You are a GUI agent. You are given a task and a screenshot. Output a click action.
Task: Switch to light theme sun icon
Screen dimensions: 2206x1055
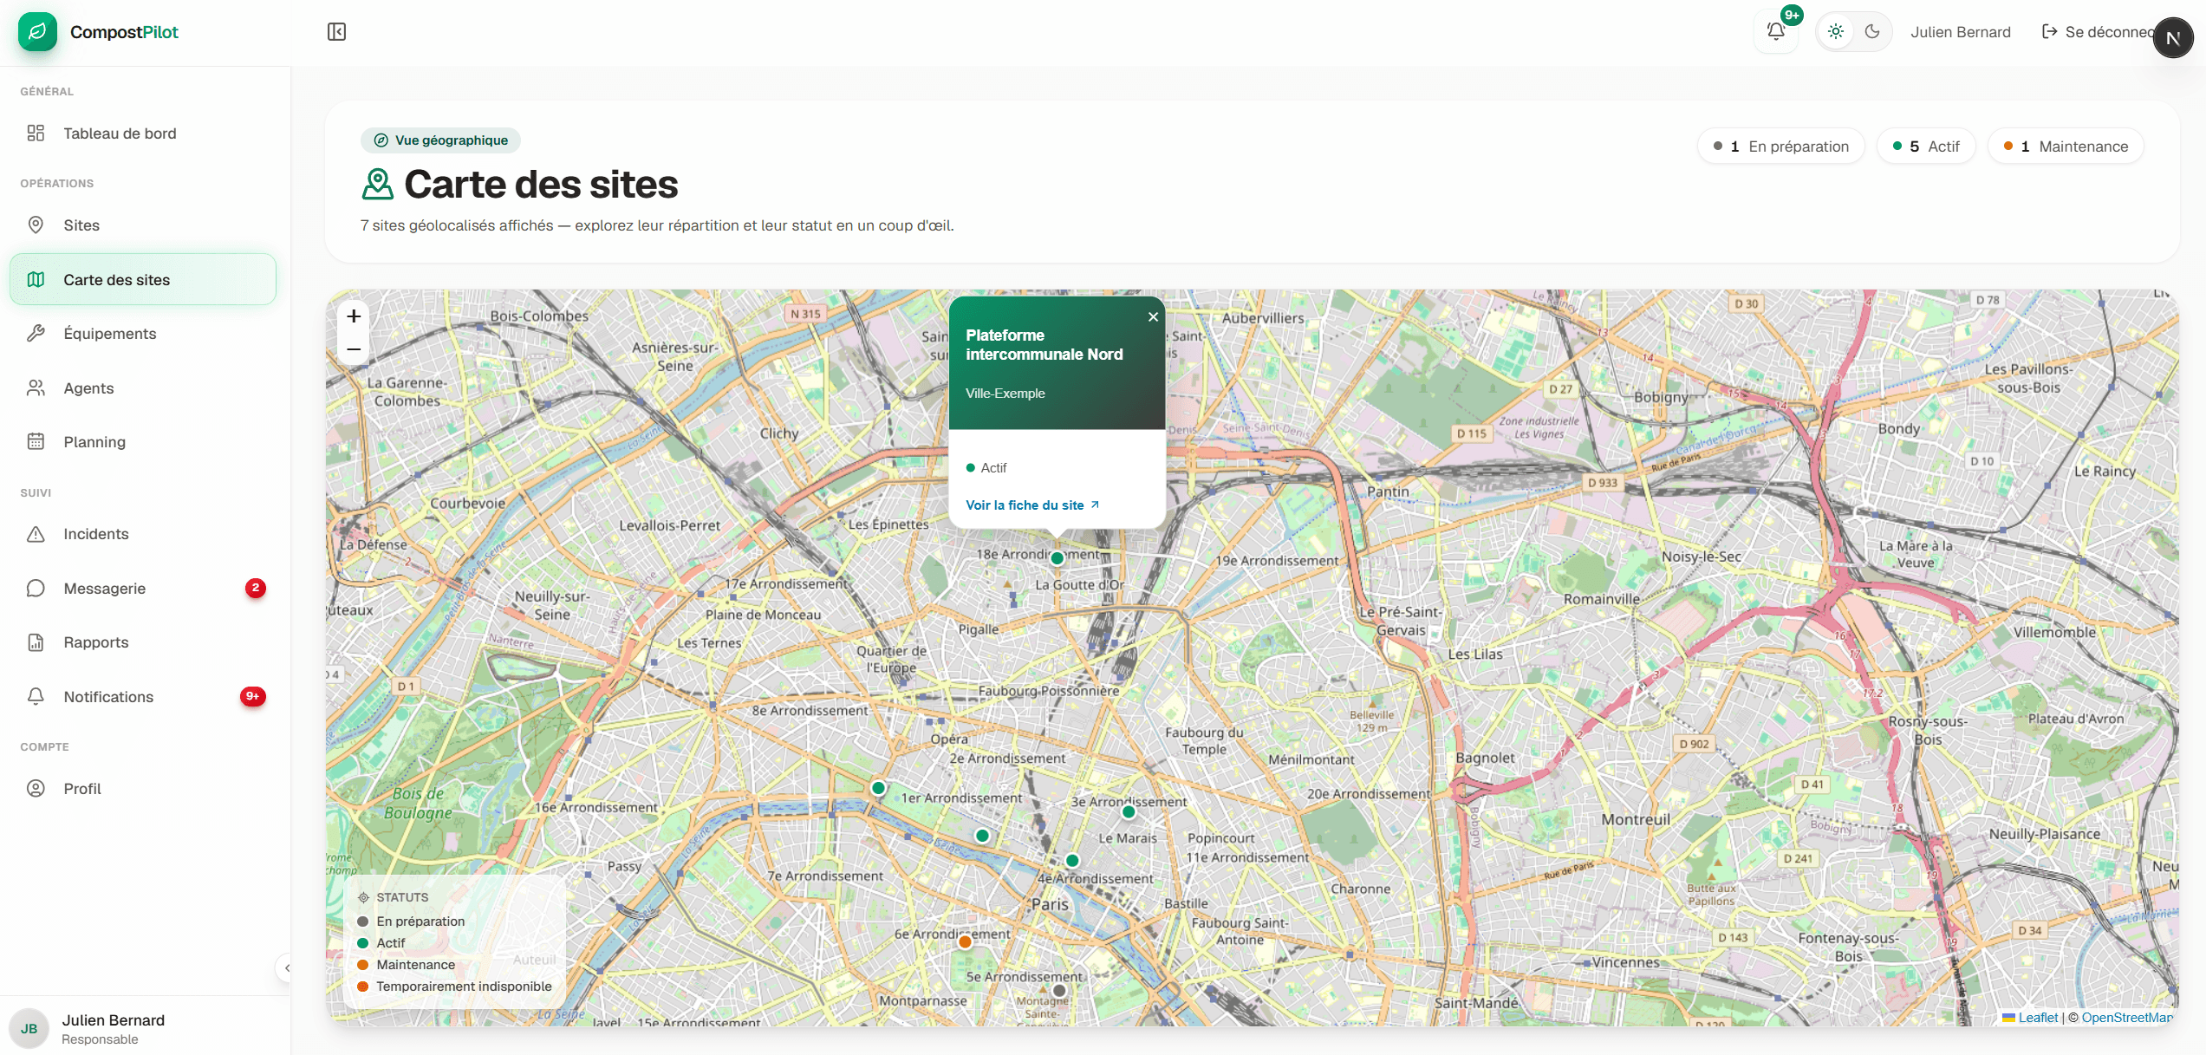coord(1836,32)
